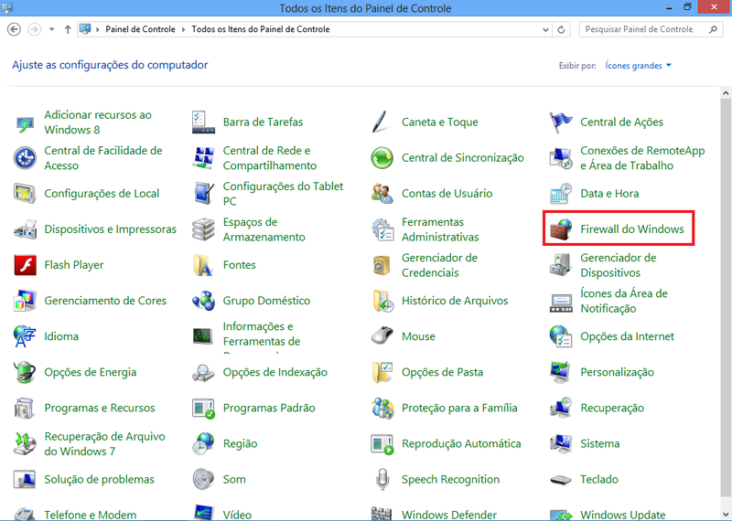Viewport: 732px width, 521px height.
Task: Open the Opções de Energia icon
Action: tap(25, 372)
